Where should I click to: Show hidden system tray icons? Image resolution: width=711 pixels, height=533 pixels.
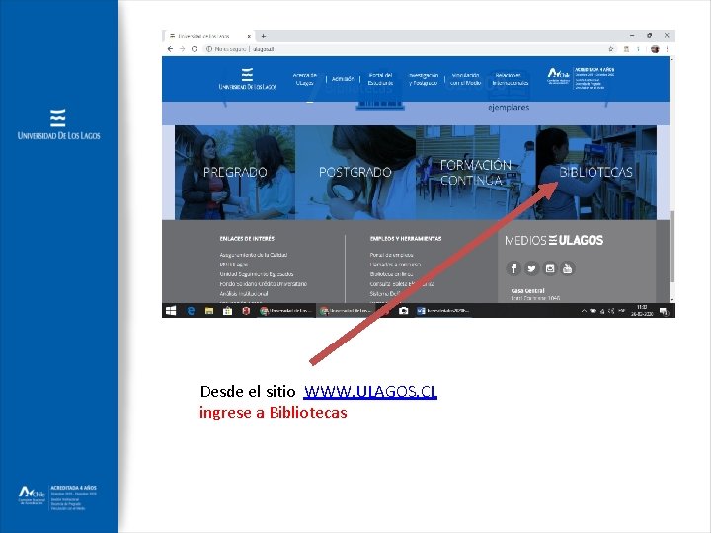coord(584,311)
